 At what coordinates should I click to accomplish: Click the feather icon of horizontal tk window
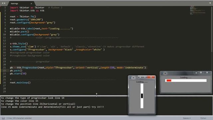[162, 73]
